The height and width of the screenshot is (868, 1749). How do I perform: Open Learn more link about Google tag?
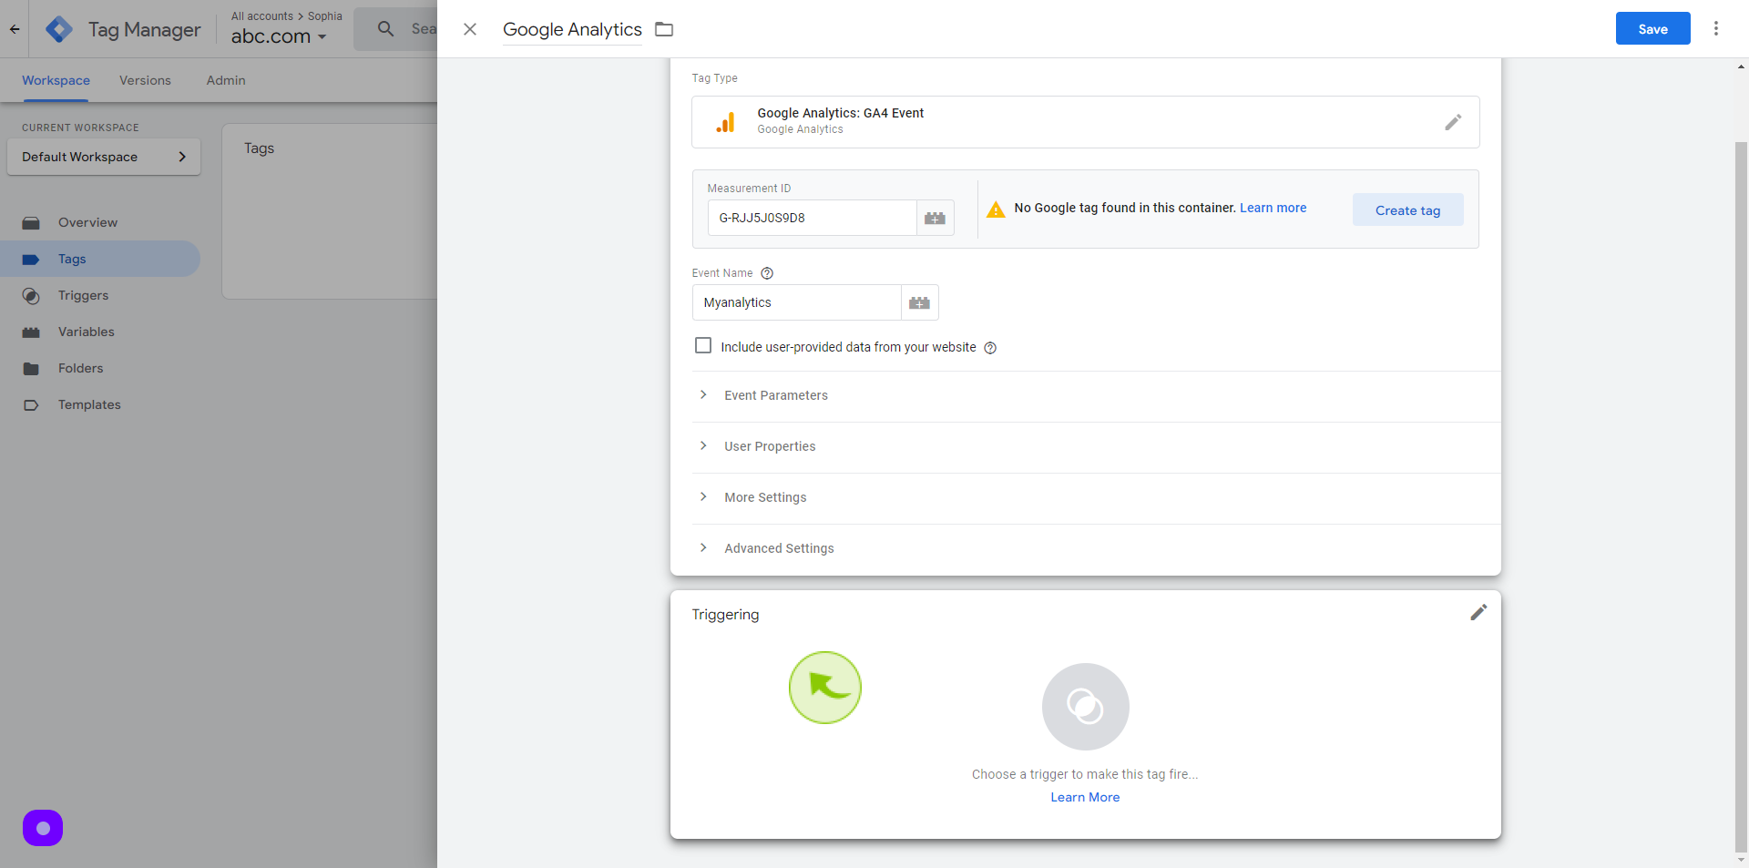click(x=1273, y=208)
